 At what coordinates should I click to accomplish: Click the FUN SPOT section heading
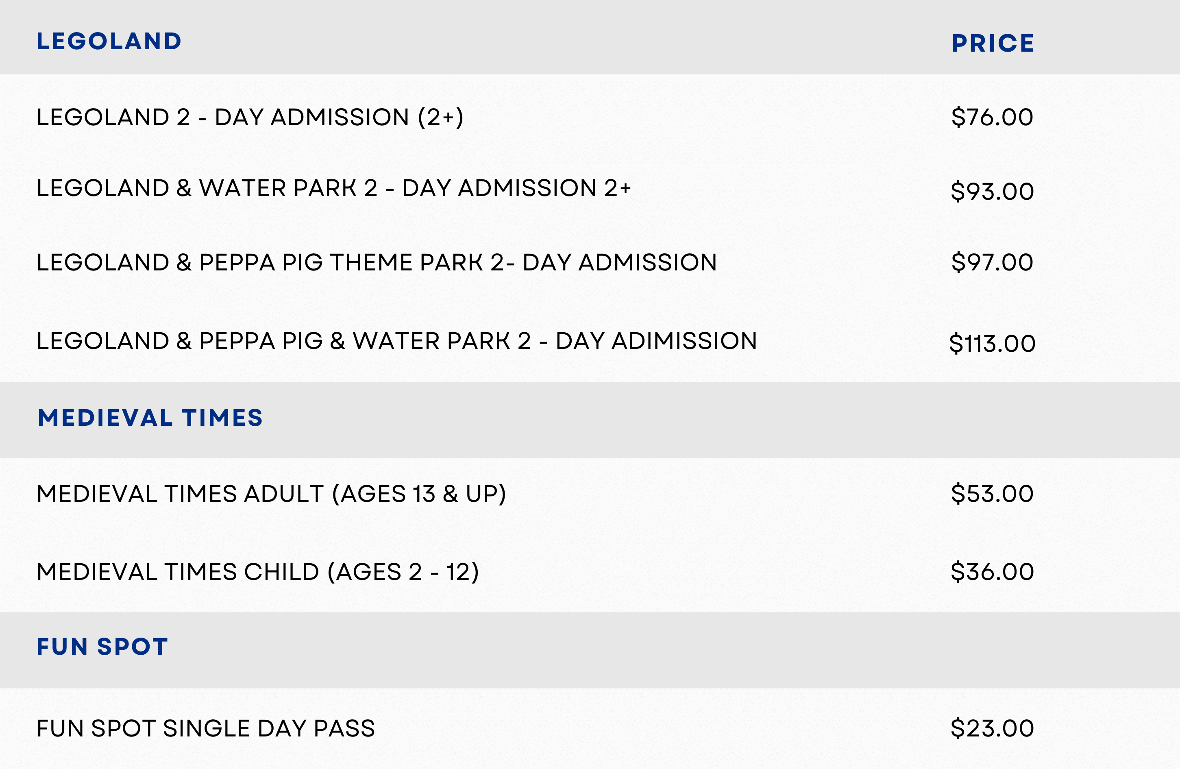(x=102, y=647)
